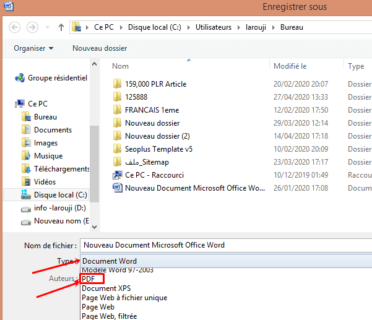Click the up-arrow navigate to parent folder
The image size is (372, 320).
(61, 27)
